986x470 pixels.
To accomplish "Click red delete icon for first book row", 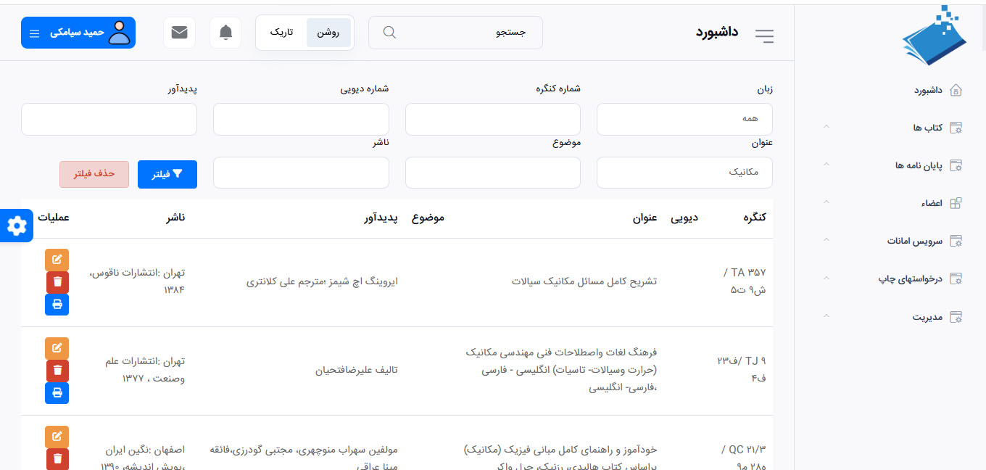I will pos(57,282).
